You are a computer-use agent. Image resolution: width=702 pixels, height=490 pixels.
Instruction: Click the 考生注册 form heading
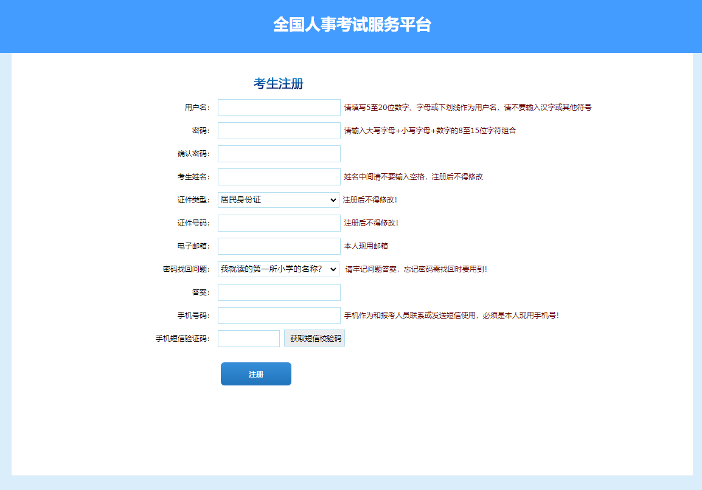pos(278,84)
